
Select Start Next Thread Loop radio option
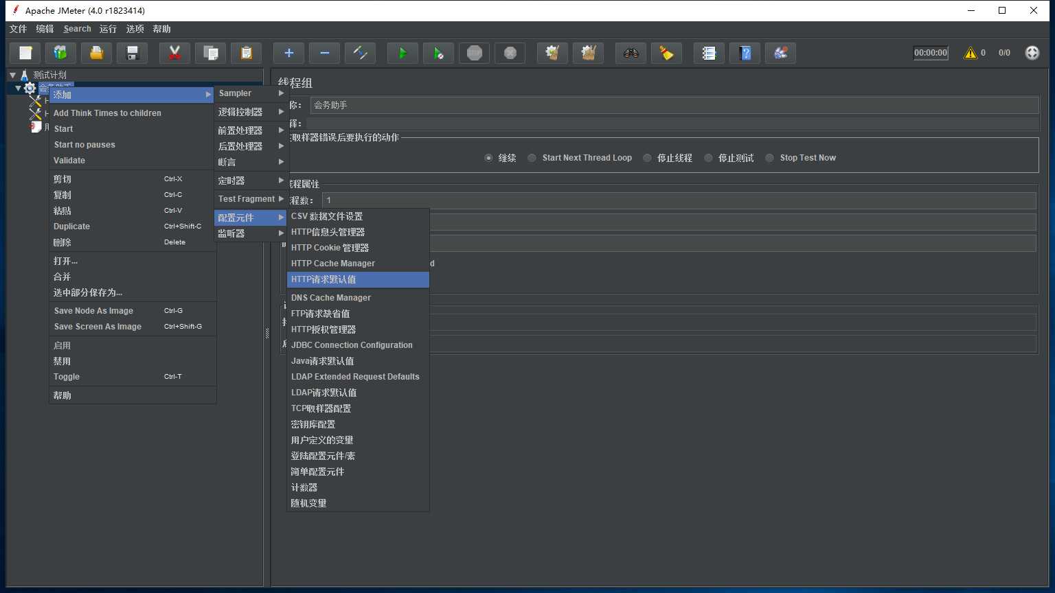(532, 158)
